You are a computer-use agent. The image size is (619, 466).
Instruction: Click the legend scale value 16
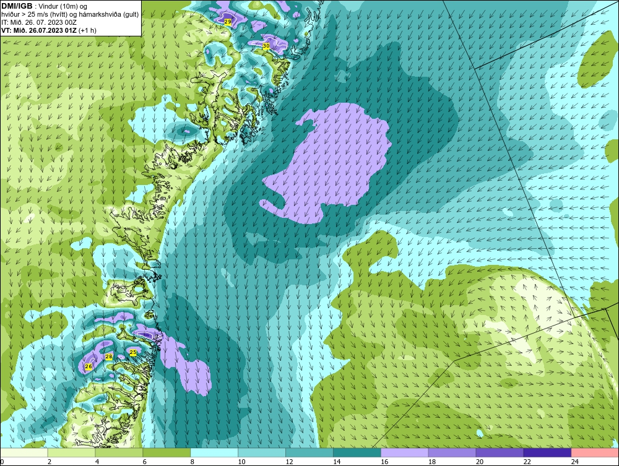[x=384, y=462]
